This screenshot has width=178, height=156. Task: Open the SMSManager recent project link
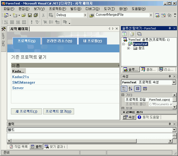point(24,82)
